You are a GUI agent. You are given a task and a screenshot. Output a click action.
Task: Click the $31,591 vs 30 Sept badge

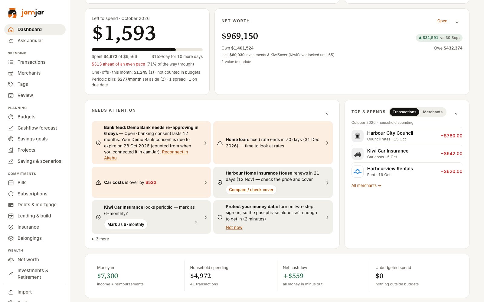point(439,38)
